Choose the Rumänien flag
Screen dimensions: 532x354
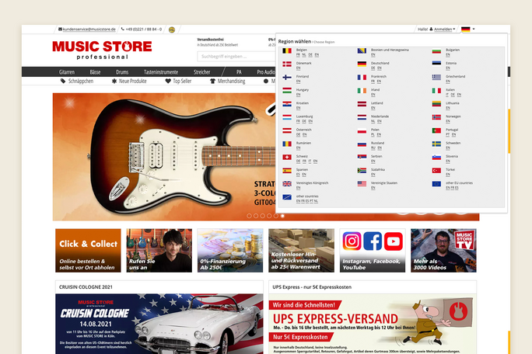tap(287, 144)
